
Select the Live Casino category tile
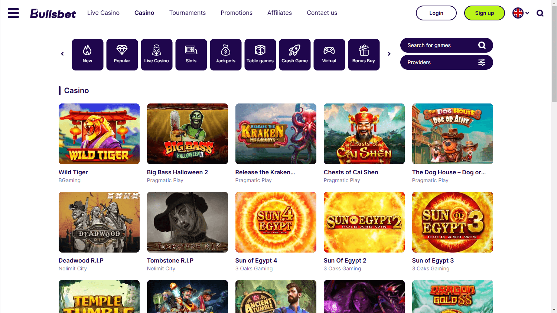pyautogui.click(x=157, y=55)
